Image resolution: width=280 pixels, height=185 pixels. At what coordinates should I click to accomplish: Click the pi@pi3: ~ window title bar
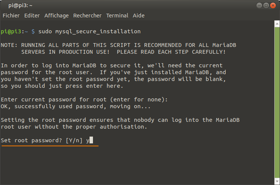(x=125, y=6)
